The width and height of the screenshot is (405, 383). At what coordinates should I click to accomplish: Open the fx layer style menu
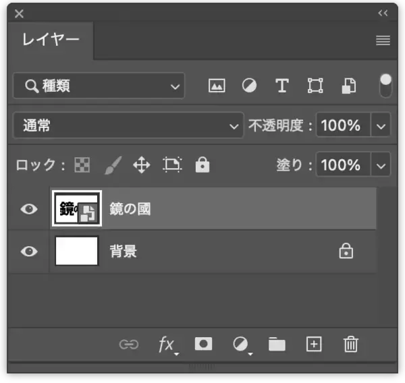point(168,345)
